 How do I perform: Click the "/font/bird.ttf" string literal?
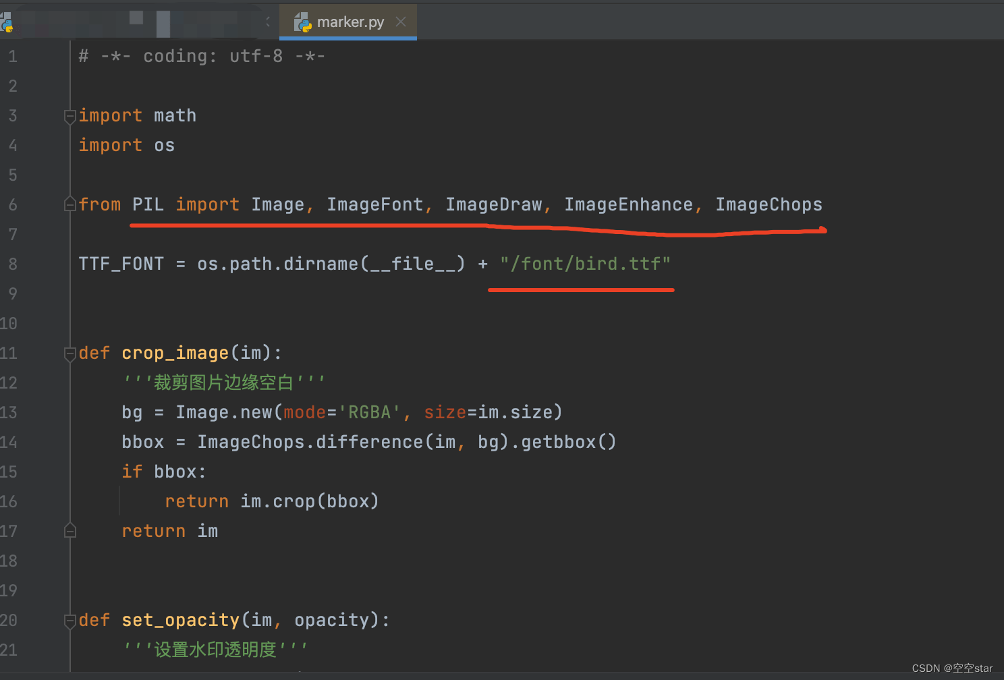586,264
